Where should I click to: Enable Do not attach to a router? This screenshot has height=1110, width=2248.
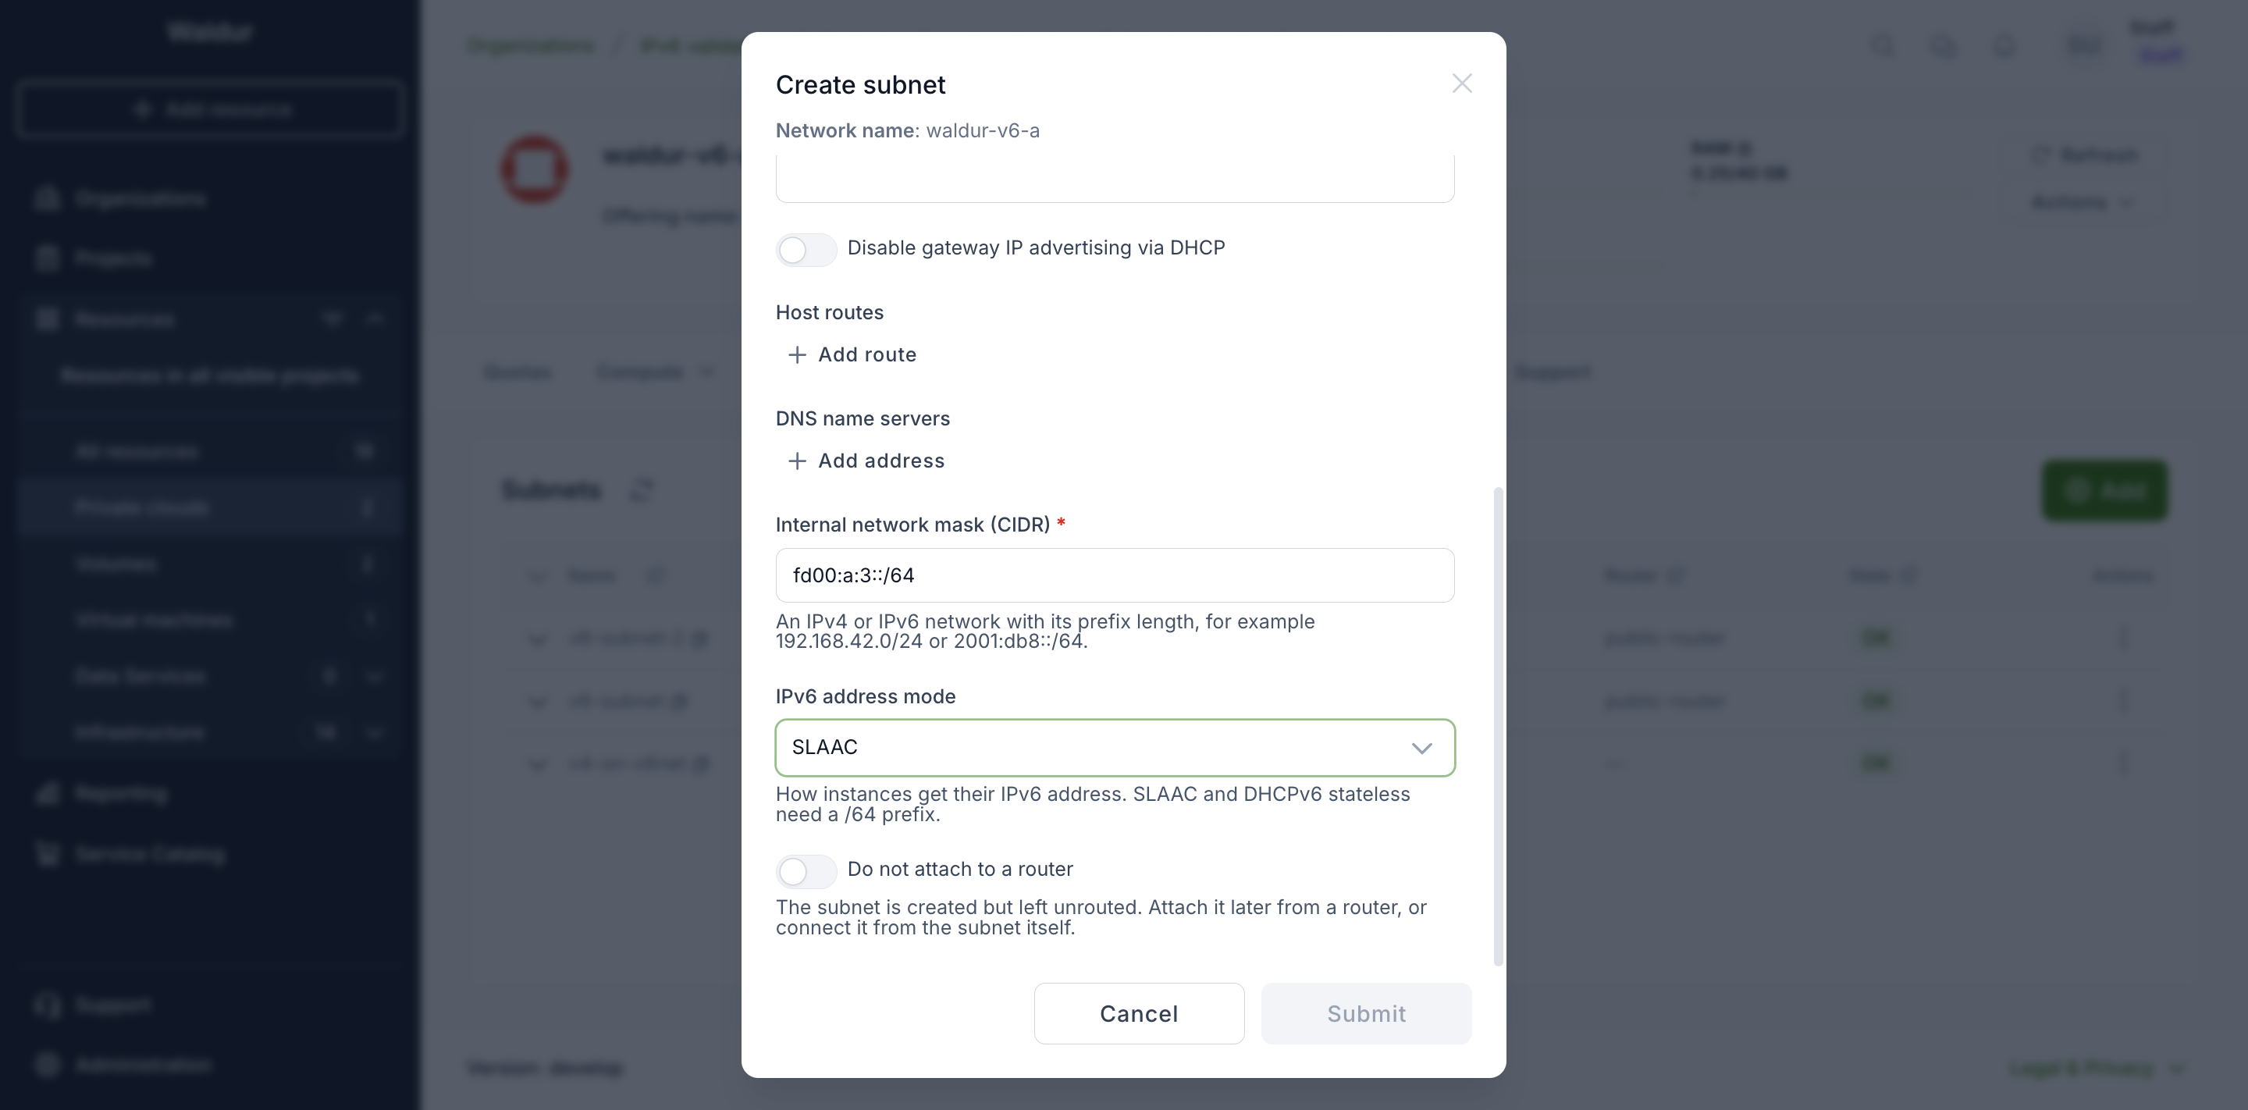pos(806,871)
